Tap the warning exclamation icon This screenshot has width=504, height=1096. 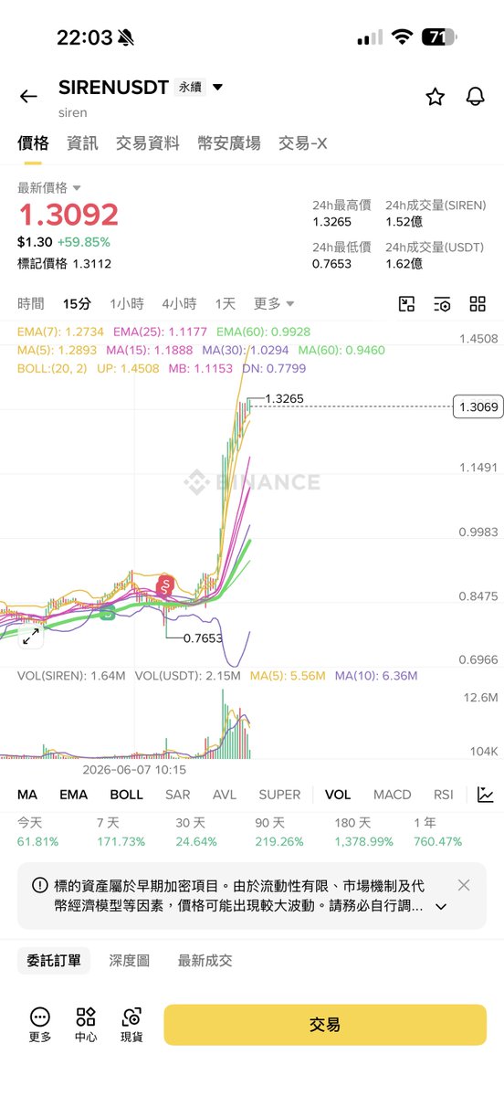point(39,885)
